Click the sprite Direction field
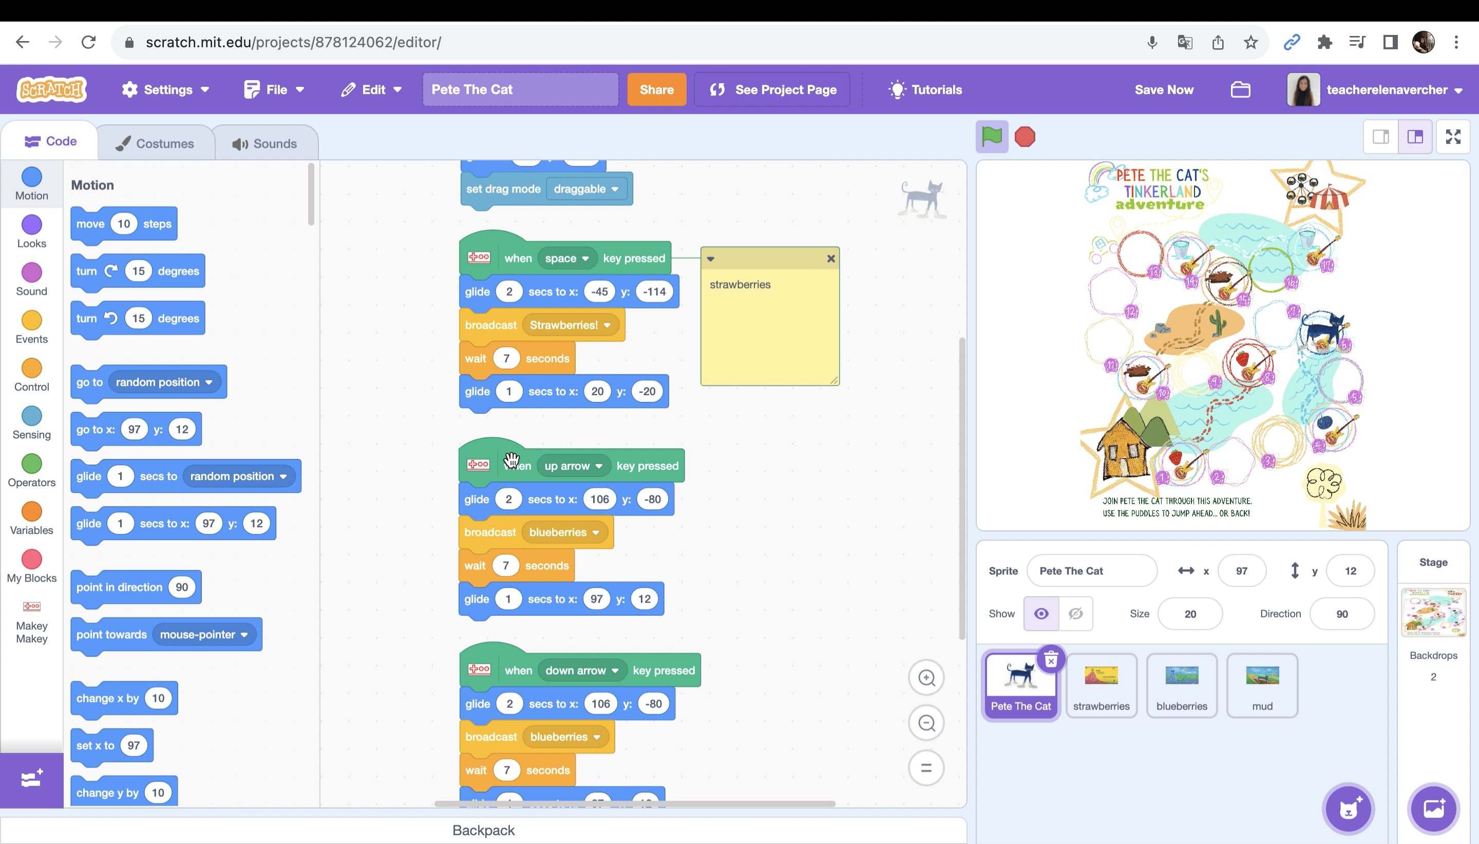Viewport: 1479px width, 844px height. click(1341, 614)
